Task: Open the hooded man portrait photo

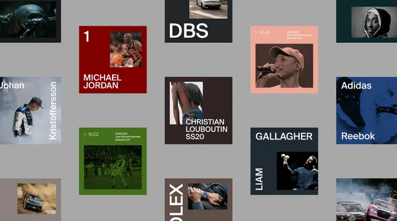Action: click(x=374, y=22)
